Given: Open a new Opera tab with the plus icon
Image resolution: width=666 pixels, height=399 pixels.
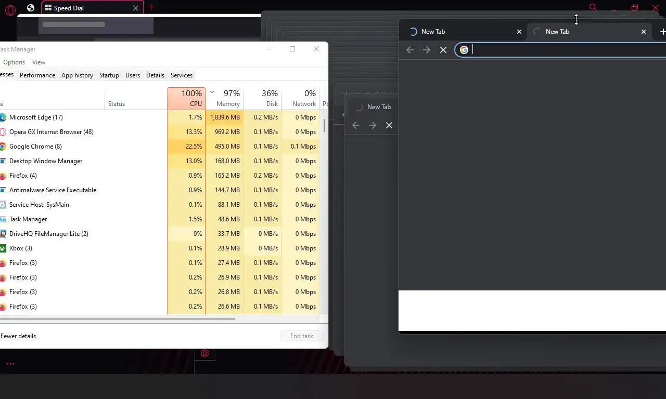Looking at the screenshot, I should [x=151, y=7].
